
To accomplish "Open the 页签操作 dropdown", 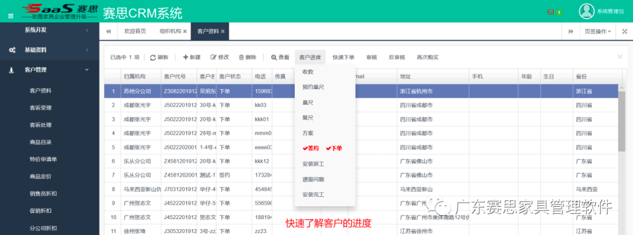I will click(597, 32).
